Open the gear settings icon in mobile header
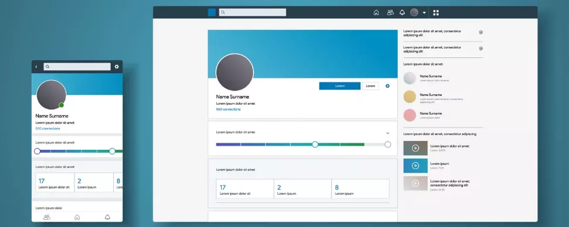 click(117, 67)
